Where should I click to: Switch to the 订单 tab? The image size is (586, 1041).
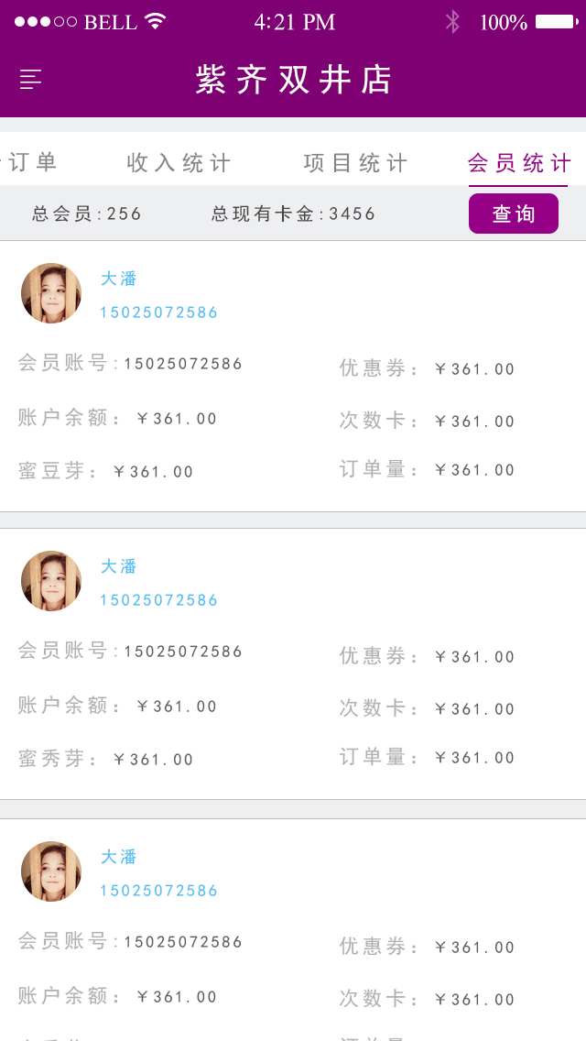[32, 163]
